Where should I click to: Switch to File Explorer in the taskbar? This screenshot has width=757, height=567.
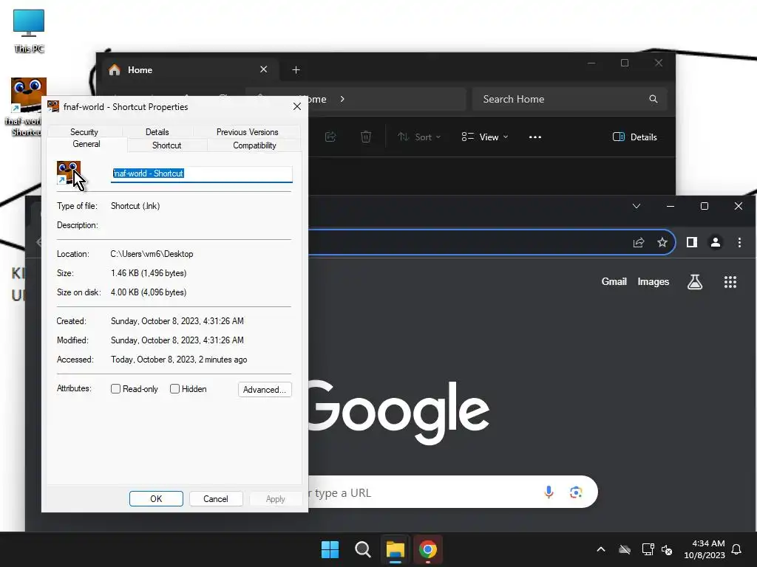395,549
